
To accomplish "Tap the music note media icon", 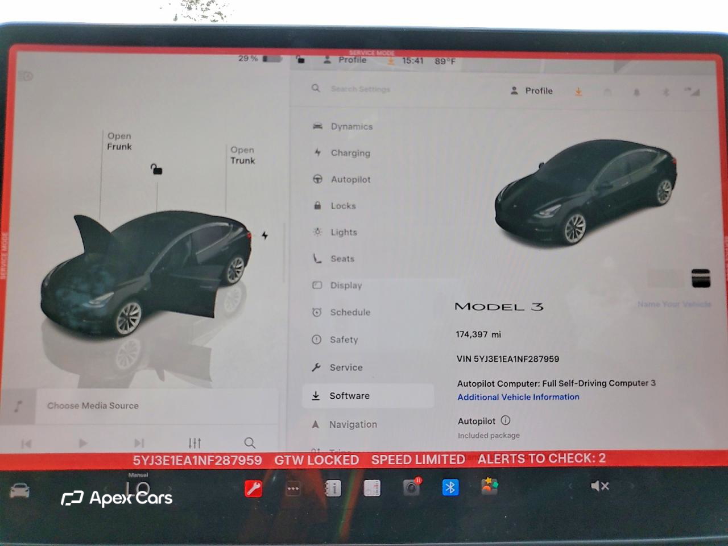I will tap(18, 406).
